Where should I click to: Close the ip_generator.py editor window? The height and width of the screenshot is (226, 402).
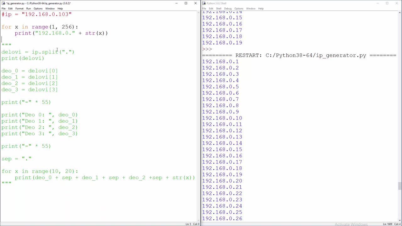point(195,3)
